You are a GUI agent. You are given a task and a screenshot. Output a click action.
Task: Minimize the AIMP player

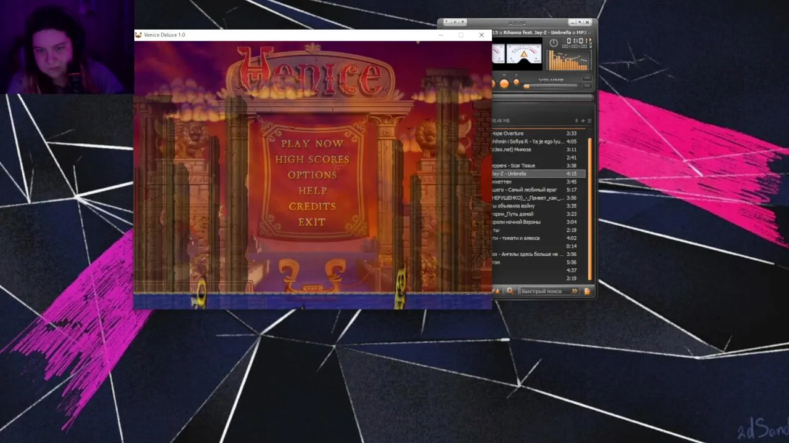(573, 22)
